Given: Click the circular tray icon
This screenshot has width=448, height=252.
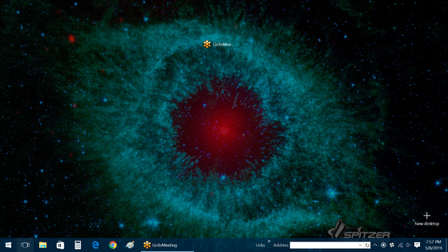Looking at the screenshot, I should tap(384, 245).
